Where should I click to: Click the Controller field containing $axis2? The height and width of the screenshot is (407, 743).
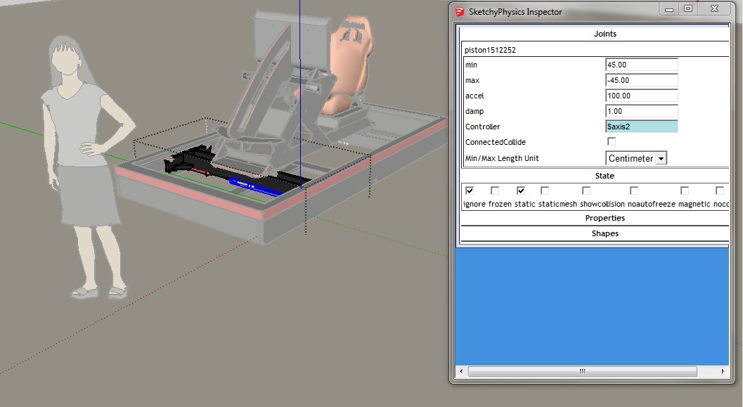click(641, 127)
